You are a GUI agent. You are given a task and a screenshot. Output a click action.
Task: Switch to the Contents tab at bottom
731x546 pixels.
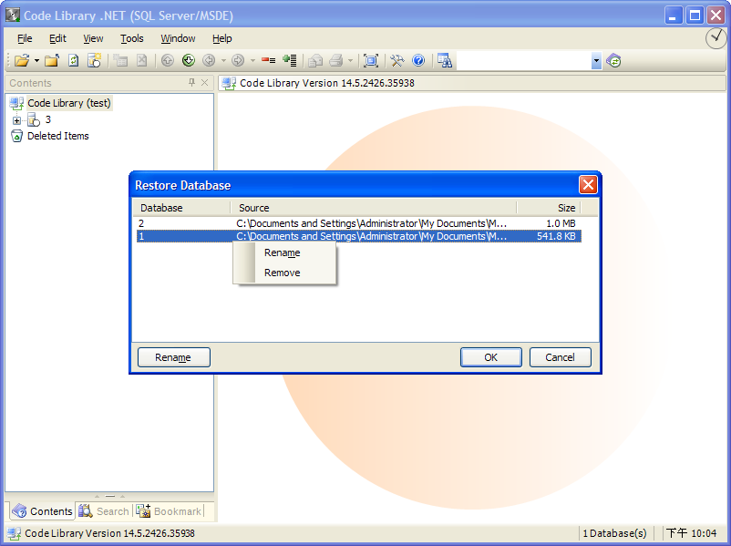pos(42,511)
